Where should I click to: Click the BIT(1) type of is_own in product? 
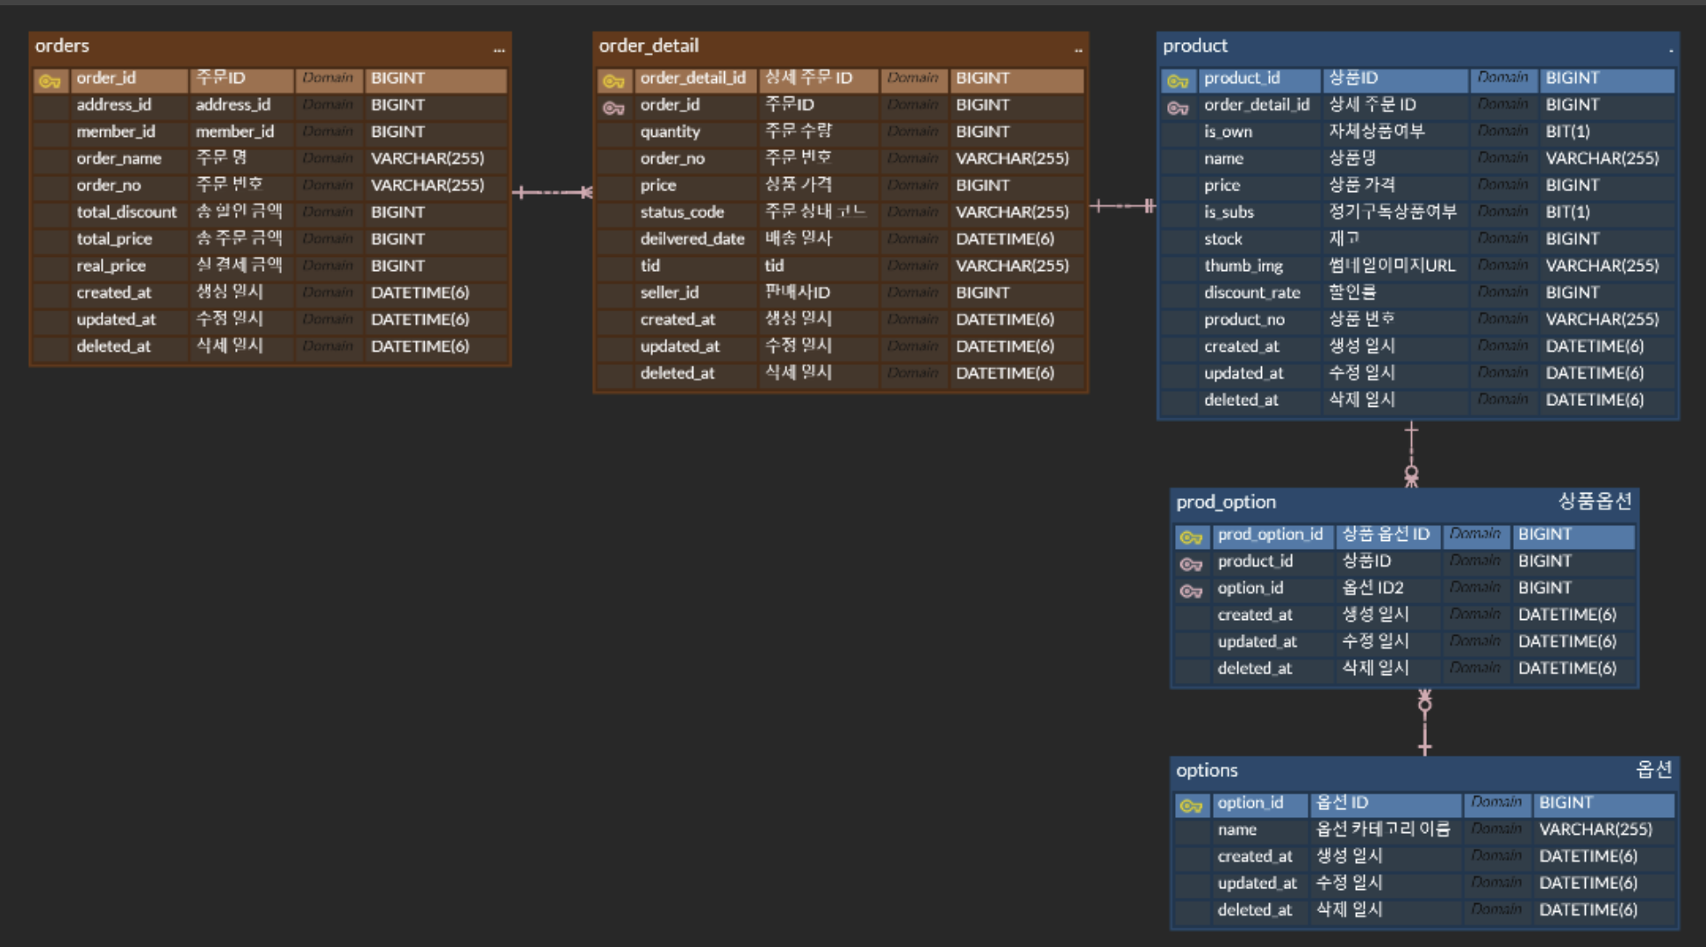coord(1567,132)
